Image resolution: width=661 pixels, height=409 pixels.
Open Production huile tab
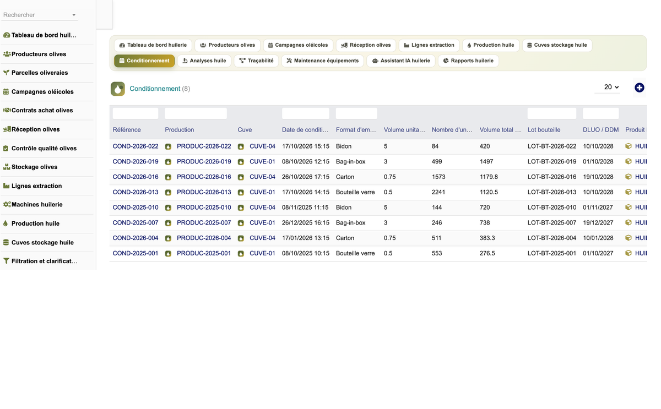coord(490,45)
